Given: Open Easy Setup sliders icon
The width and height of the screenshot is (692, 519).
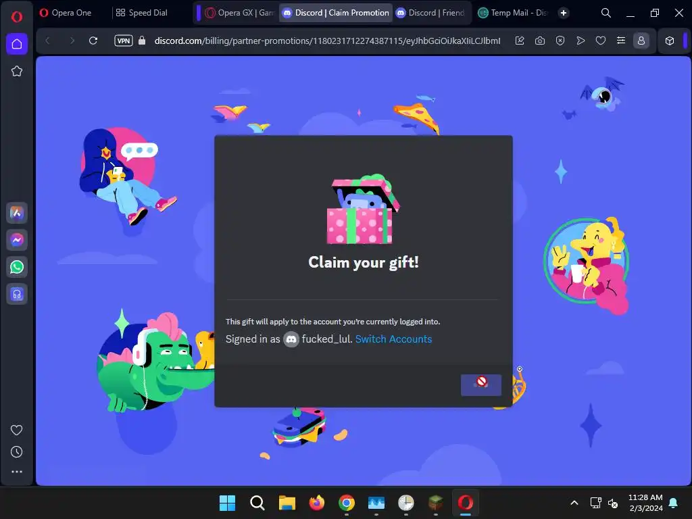Looking at the screenshot, I should click(621, 41).
